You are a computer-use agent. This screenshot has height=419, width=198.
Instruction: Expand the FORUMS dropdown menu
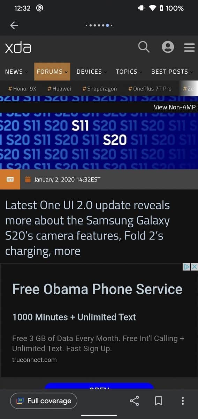[x=52, y=72]
